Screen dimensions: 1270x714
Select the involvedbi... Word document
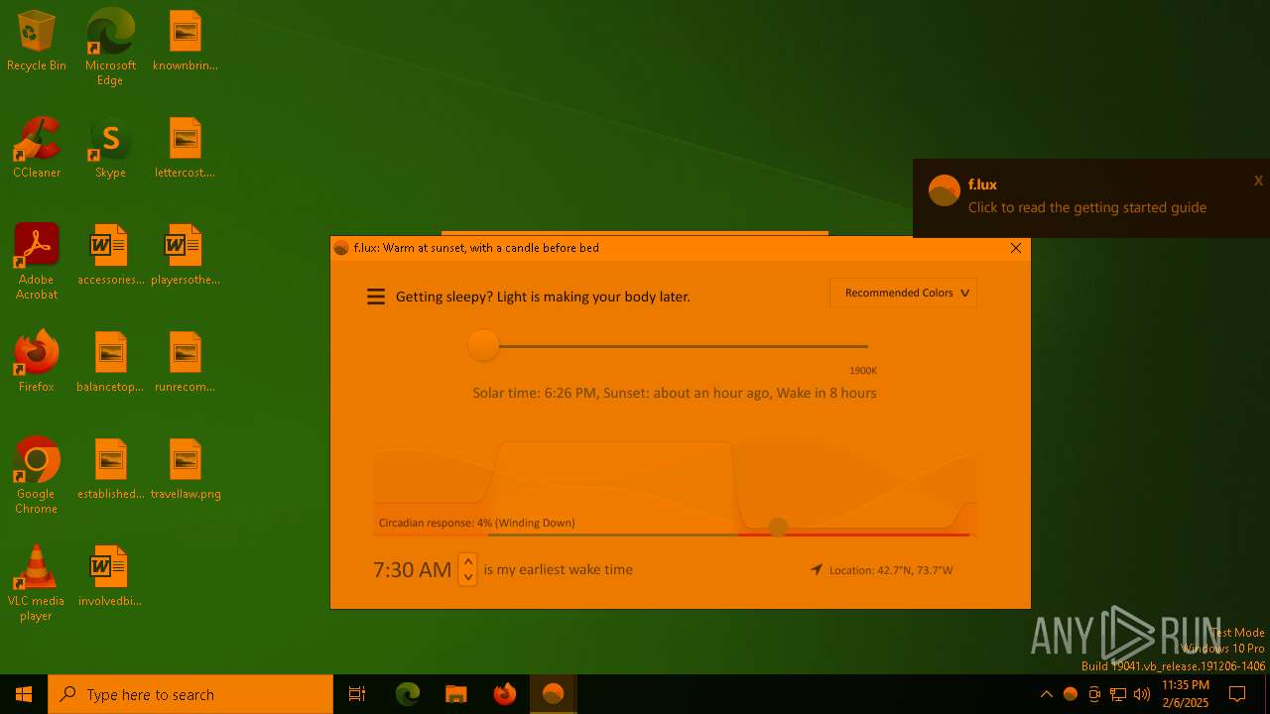pos(110,576)
